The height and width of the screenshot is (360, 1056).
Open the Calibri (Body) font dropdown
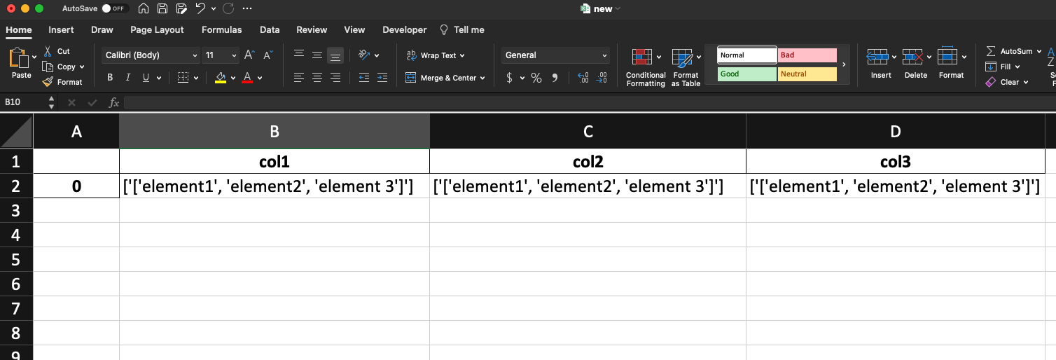152,55
